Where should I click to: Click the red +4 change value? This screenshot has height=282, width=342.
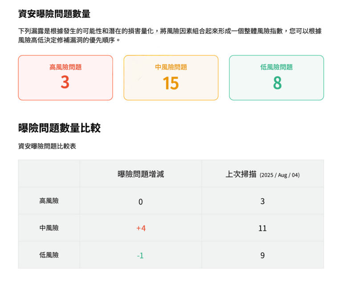tap(141, 228)
